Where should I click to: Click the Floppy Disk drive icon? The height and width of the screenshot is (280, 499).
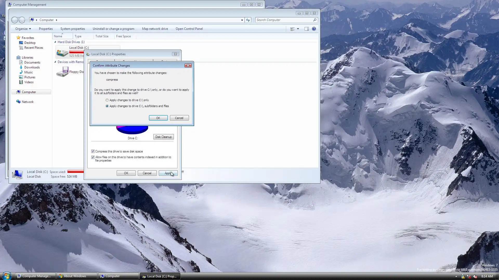tap(62, 72)
